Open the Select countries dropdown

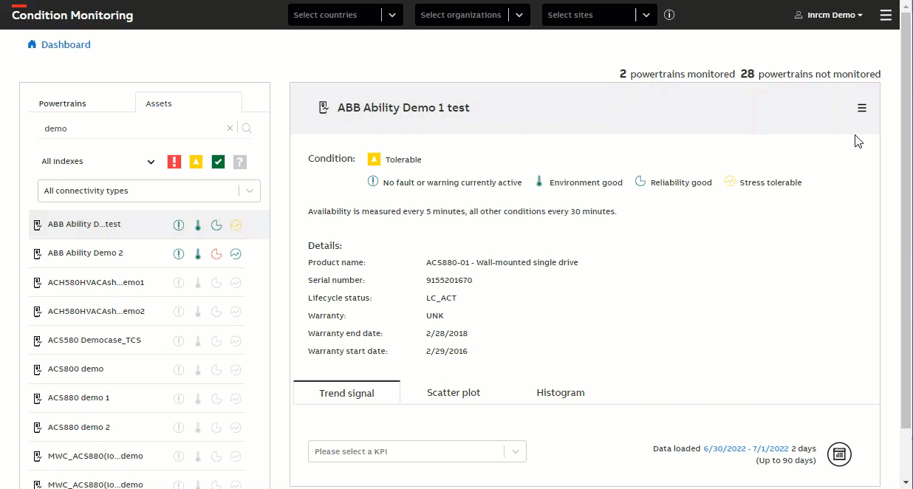346,15
